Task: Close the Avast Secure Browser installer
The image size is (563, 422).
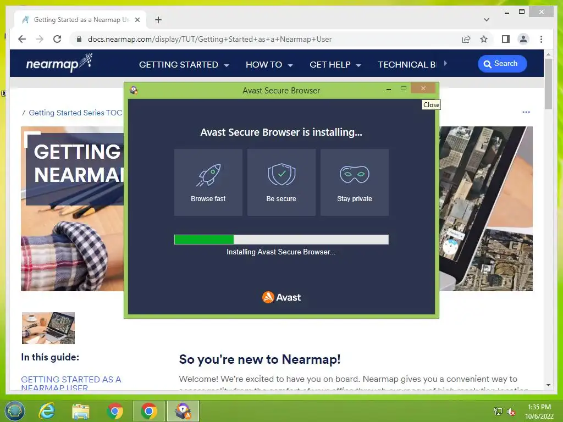Action: pos(423,88)
